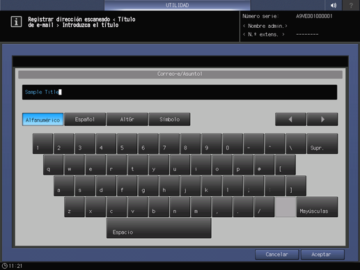Click the information icon at top left
Viewport: 360px width, 270px height.
16,22
